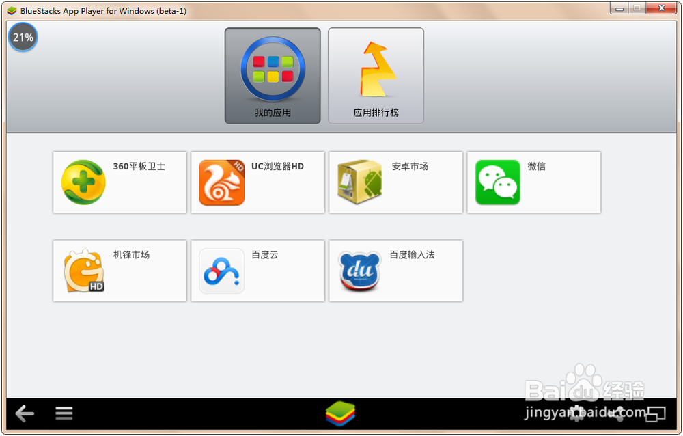Launch UC浏览器HD from its orange icon
The image size is (683, 436).
(222, 182)
